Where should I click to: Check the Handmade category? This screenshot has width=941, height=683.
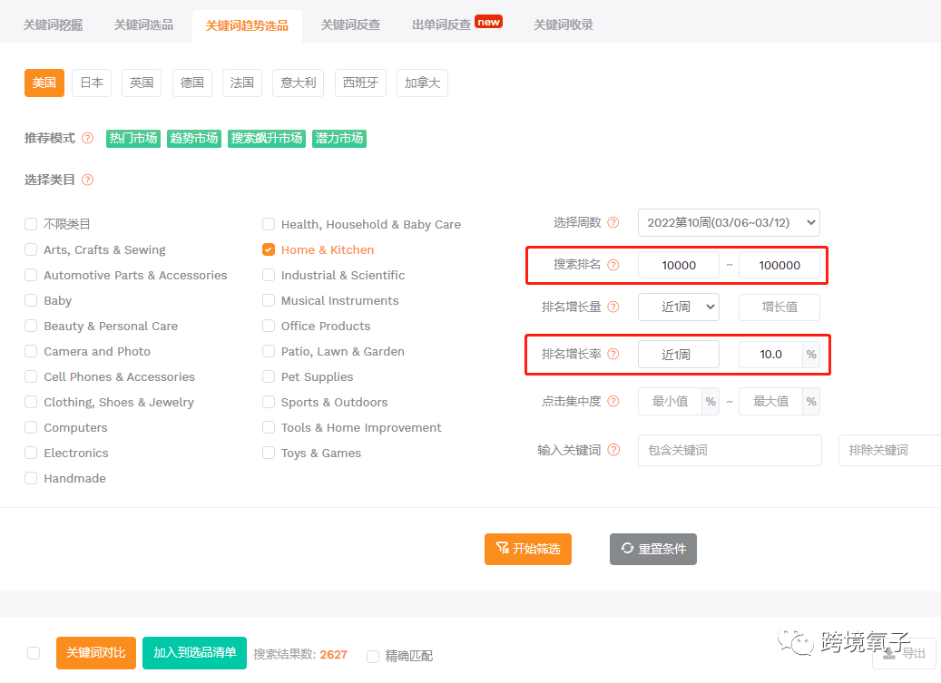pyautogui.click(x=31, y=478)
